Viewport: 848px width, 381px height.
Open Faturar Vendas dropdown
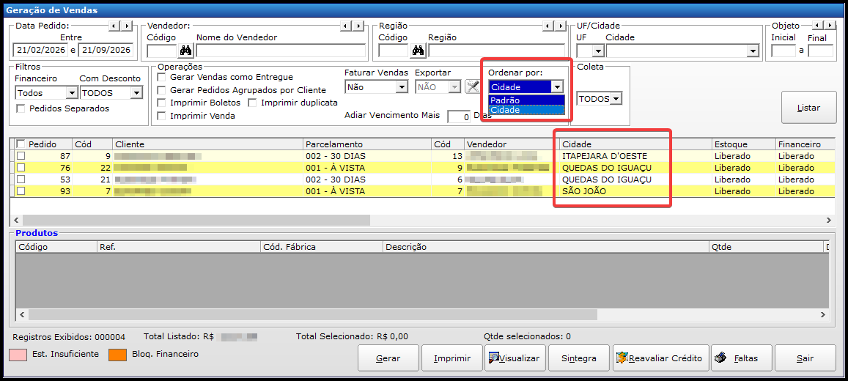[x=402, y=86]
